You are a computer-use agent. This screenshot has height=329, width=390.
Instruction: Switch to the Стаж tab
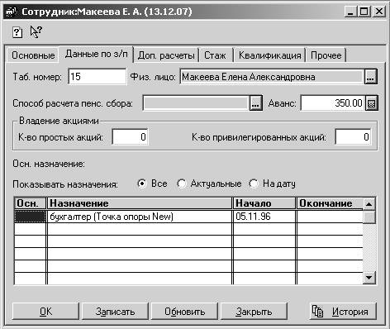215,55
